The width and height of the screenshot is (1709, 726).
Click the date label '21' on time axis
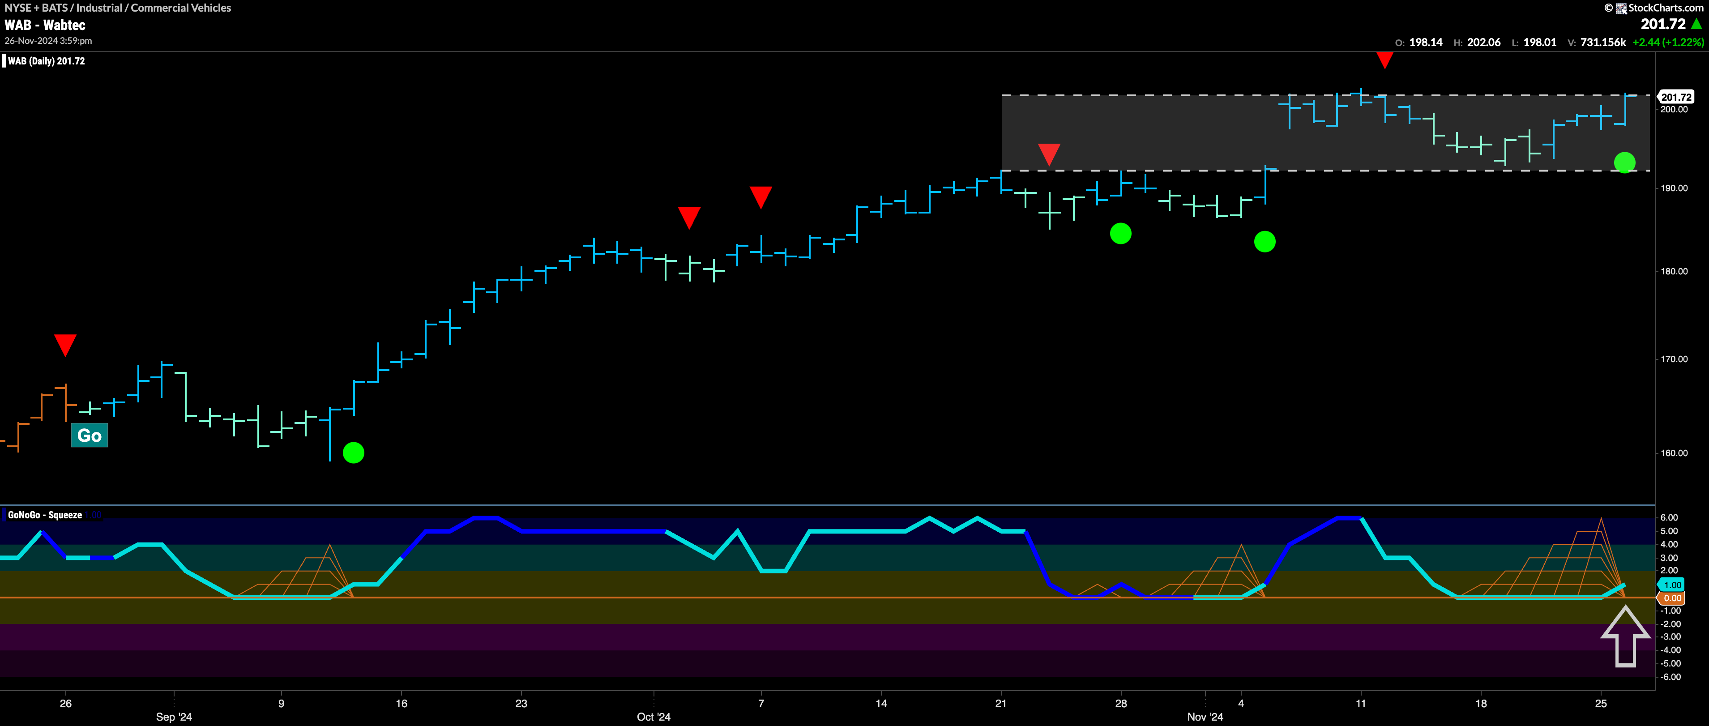click(1000, 704)
